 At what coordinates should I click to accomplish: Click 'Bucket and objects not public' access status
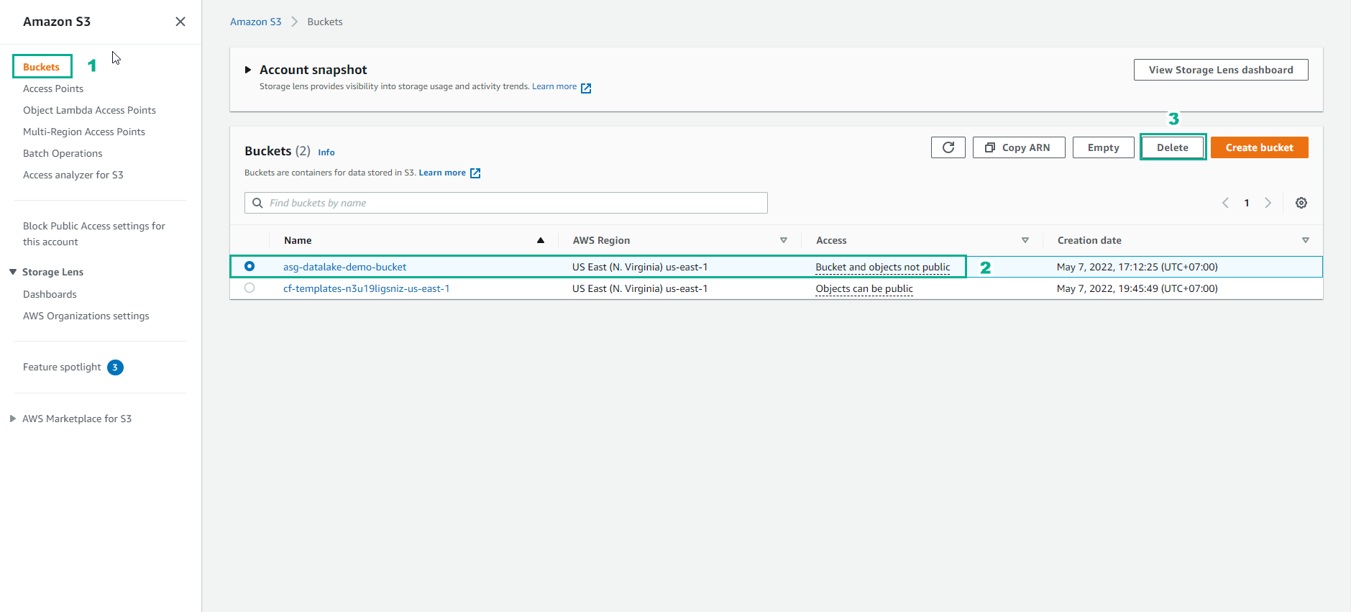[x=883, y=267]
